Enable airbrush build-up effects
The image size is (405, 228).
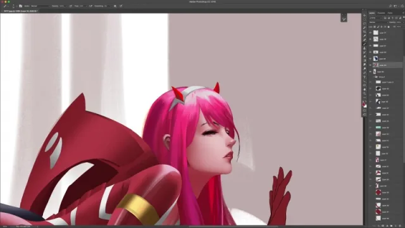click(90, 6)
